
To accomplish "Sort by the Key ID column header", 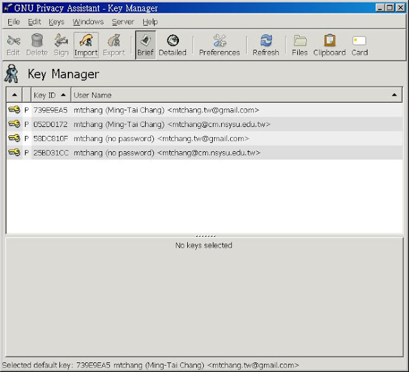I will pos(51,95).
